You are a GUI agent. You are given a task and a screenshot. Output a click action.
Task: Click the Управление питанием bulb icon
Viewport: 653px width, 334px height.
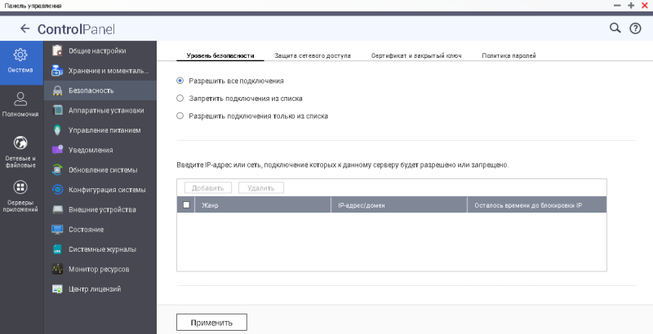pos(57,130)
